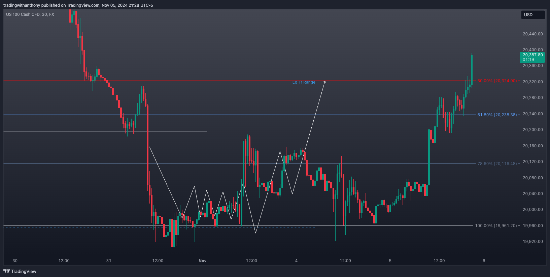
Task: Click the countdown timer 01:19 on price label
Action: tap(528, 60)
